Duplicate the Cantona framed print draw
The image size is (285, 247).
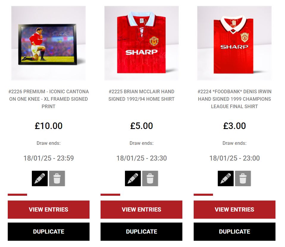coord(48,232)
